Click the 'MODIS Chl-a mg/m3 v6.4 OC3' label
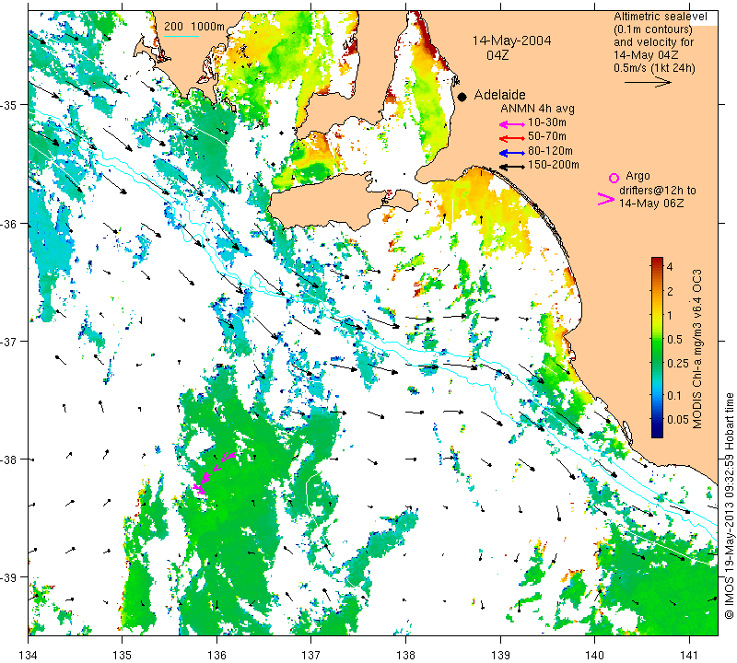The image size is (737, 663). (x=697, y=349)
